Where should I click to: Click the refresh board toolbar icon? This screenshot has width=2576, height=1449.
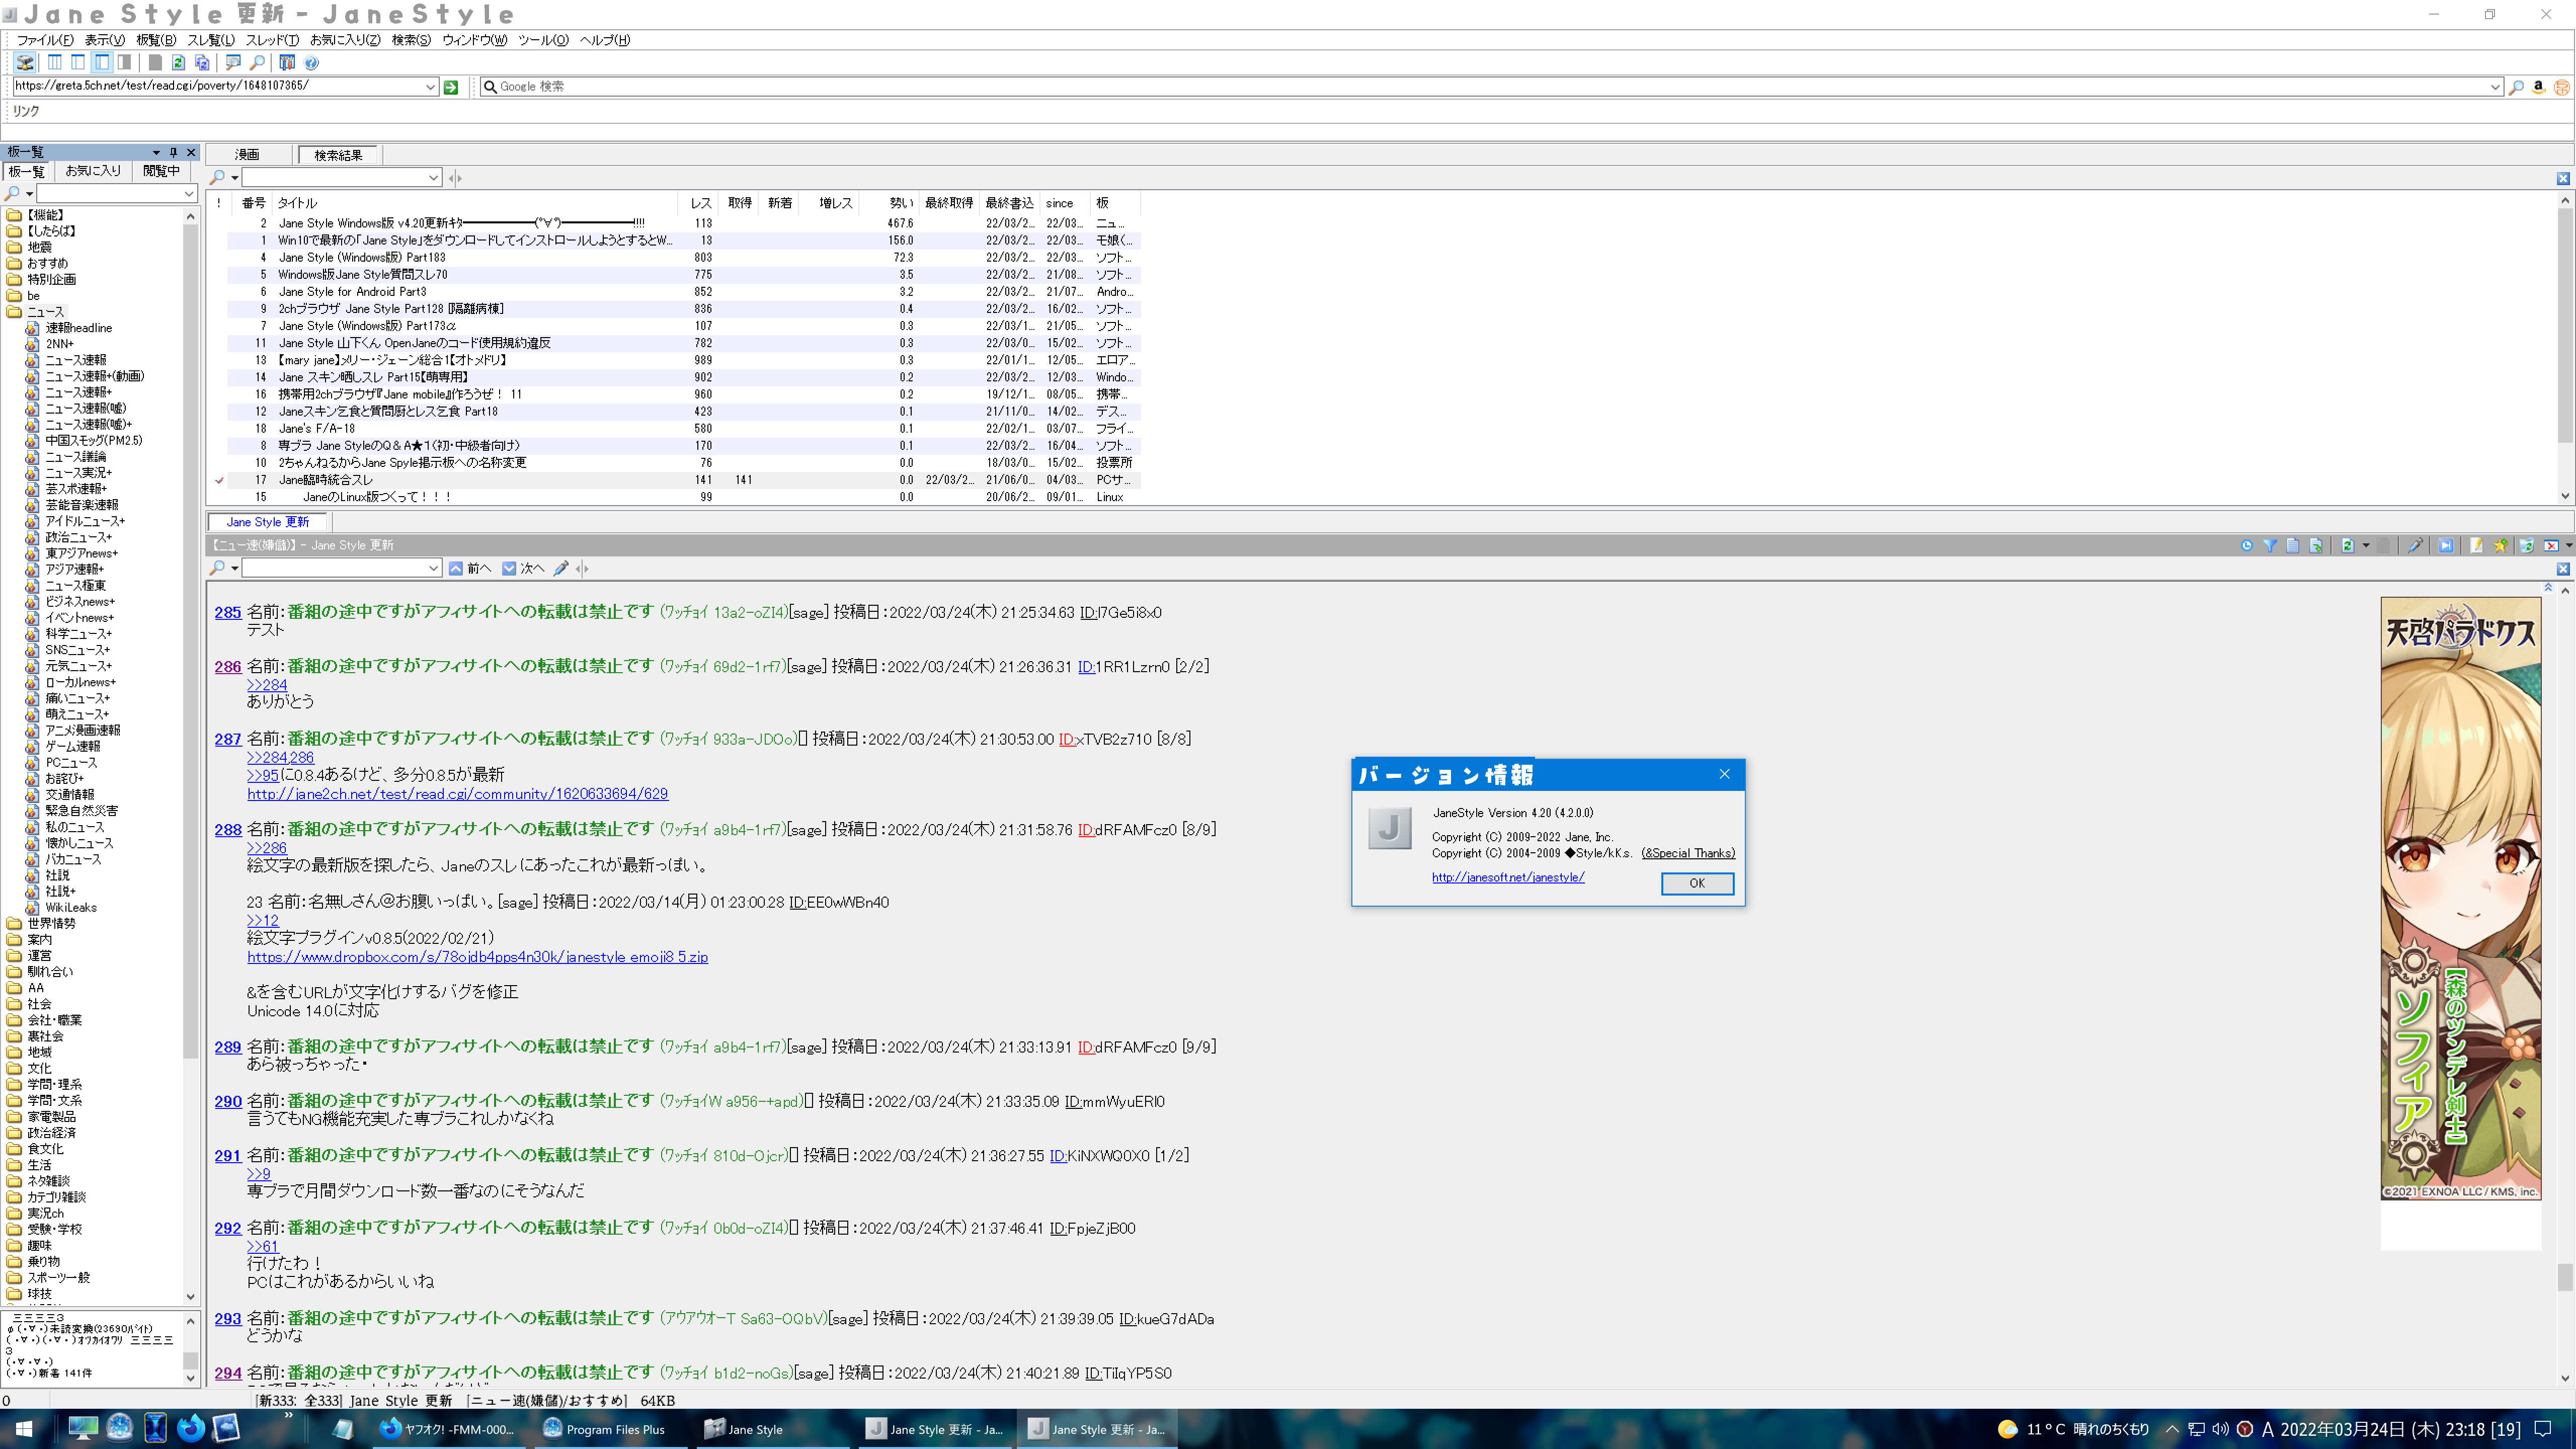point(178,63)
